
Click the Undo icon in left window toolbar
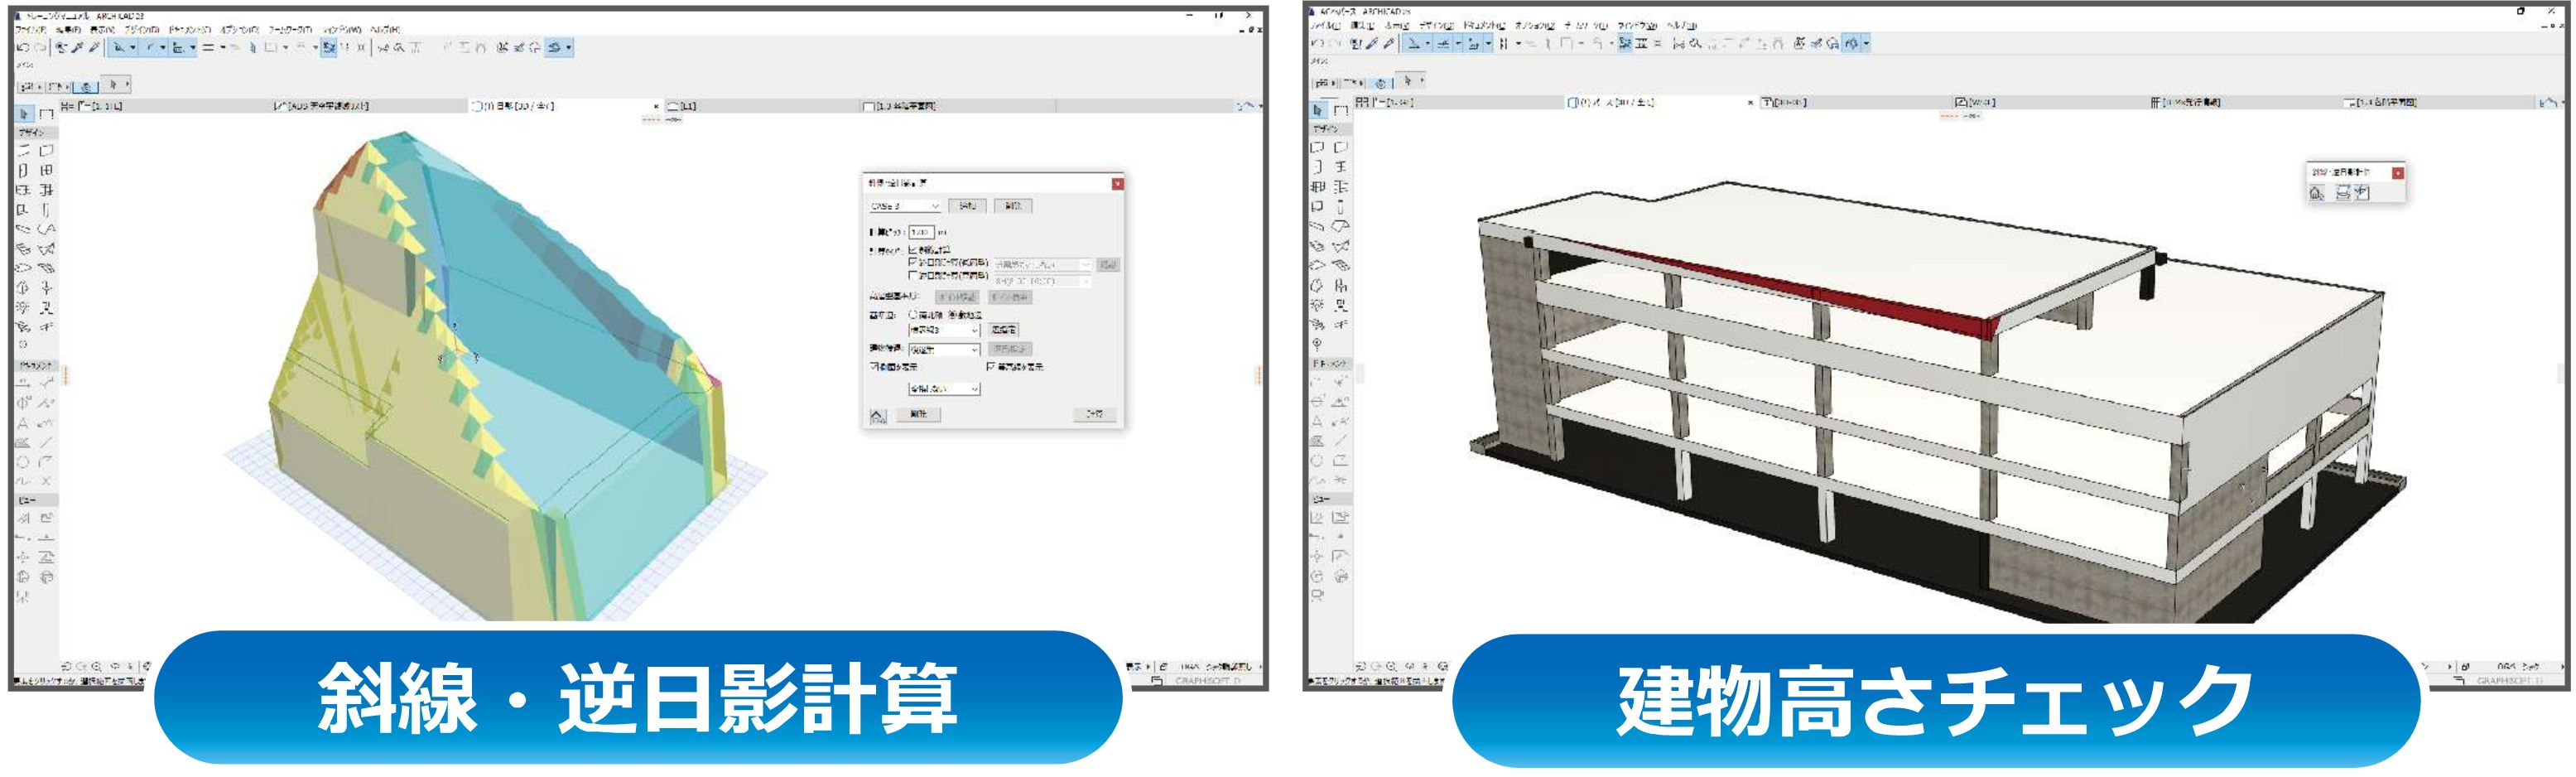[x=23, y=47]
